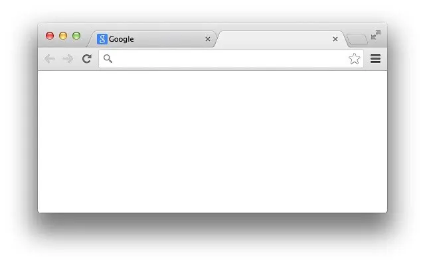Reload the current page
This screenshot has width=425, height=265.
coord(87,59)
